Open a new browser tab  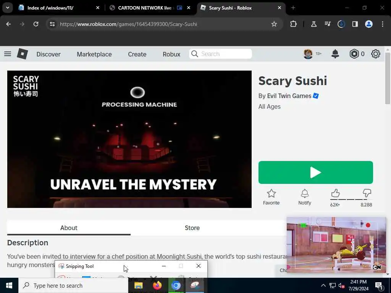[293, 8]
